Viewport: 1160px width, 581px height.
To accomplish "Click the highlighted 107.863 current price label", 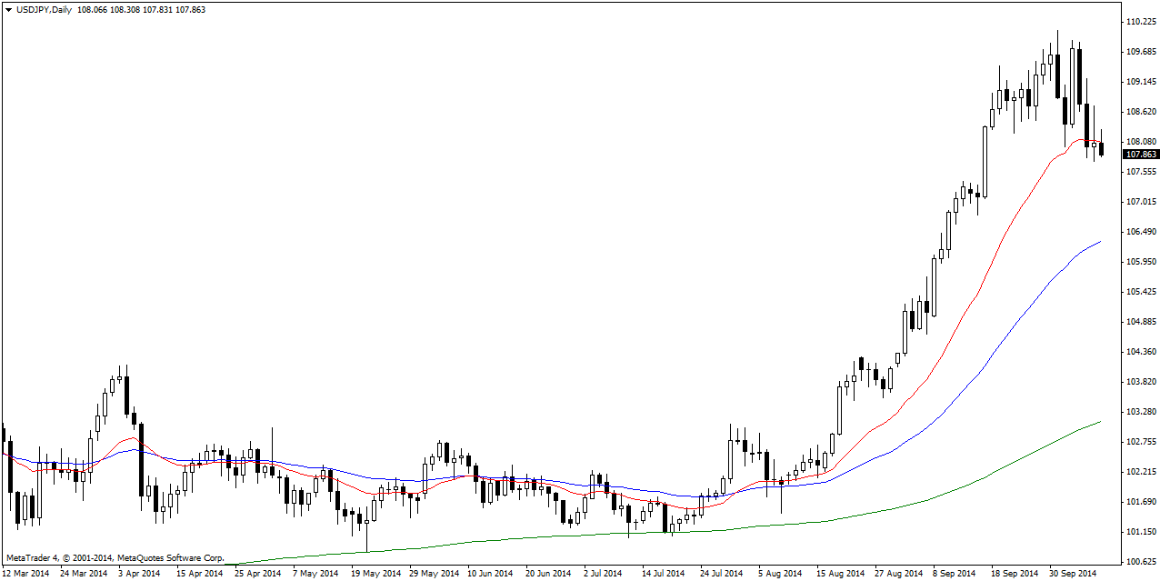I will point(1140,155).
